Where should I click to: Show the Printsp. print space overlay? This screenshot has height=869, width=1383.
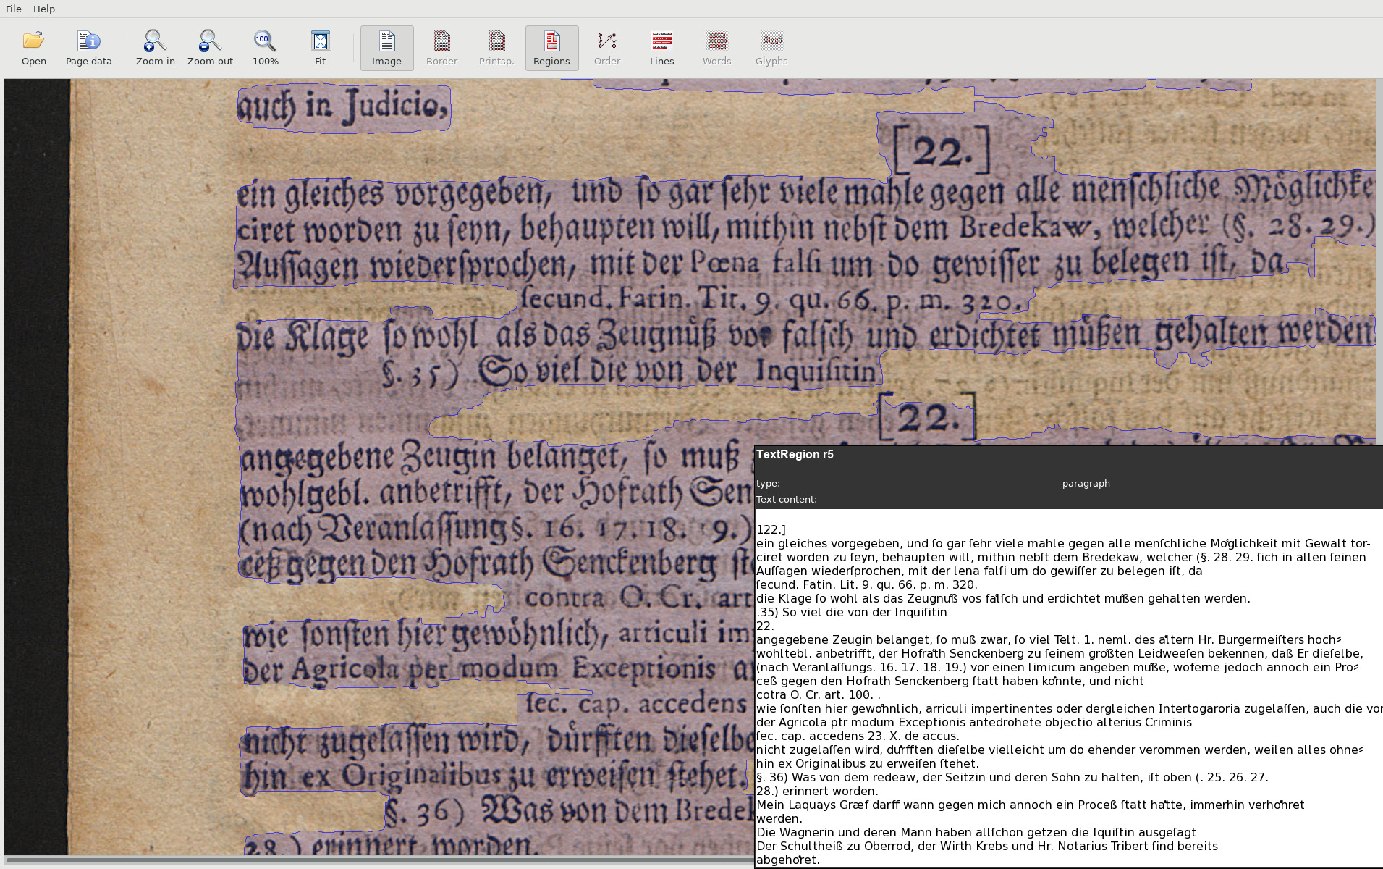(x=496, y=48)
